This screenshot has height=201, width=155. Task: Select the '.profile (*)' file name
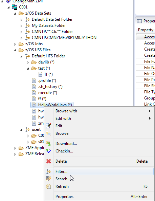47,80
